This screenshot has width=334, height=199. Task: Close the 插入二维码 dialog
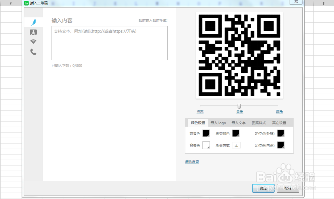click(296, 2)
